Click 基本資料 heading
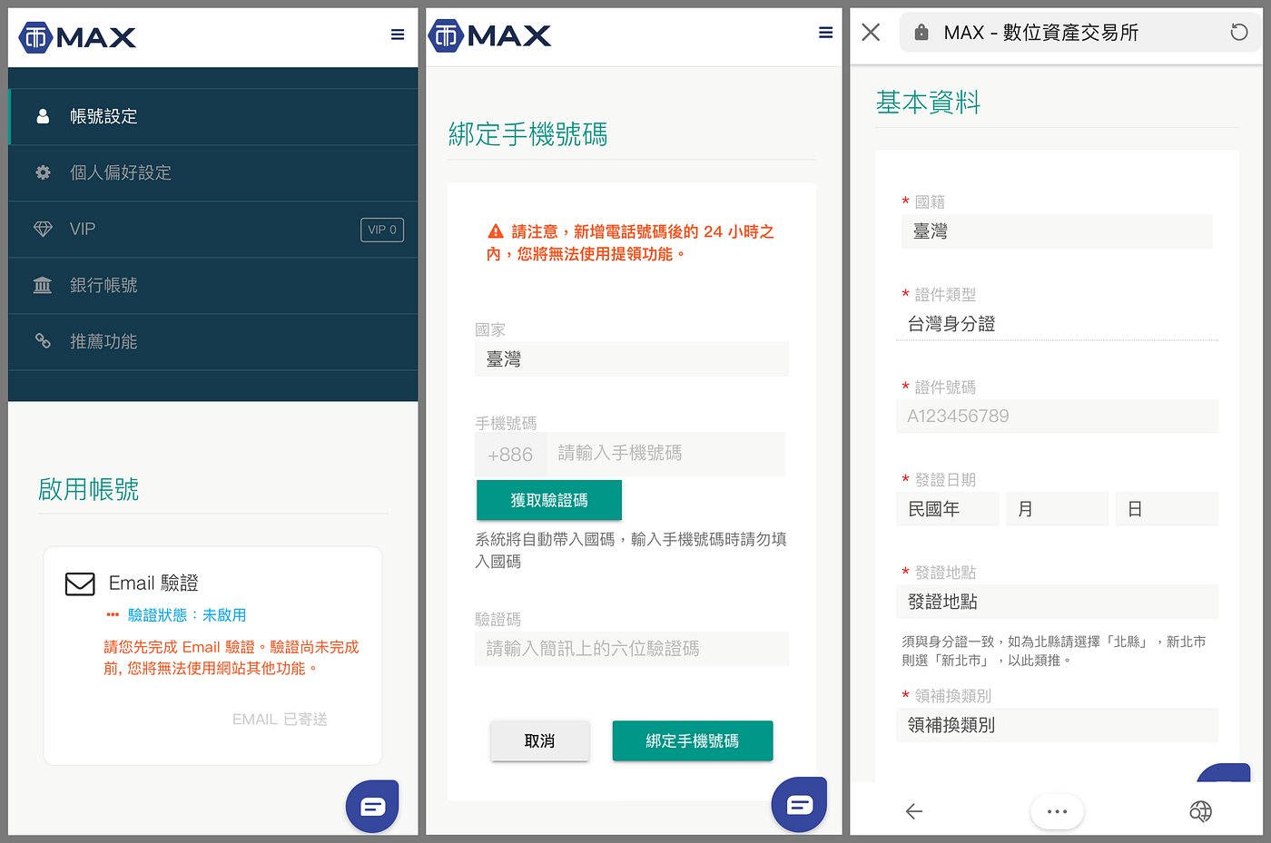This screenshot has height=843, width=1271. pyautogui.click(x=928, y=103)
